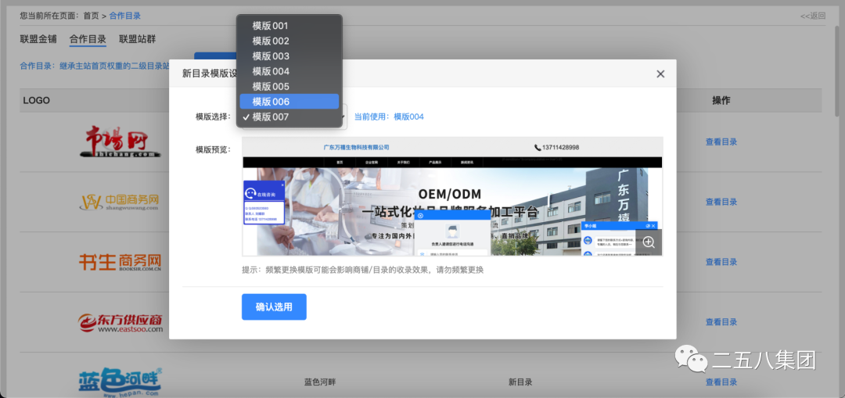845x398 pixels.
Task: Click the 市场网 shichang.com logo
Action: pyautogui.click(x=120, y=142)
